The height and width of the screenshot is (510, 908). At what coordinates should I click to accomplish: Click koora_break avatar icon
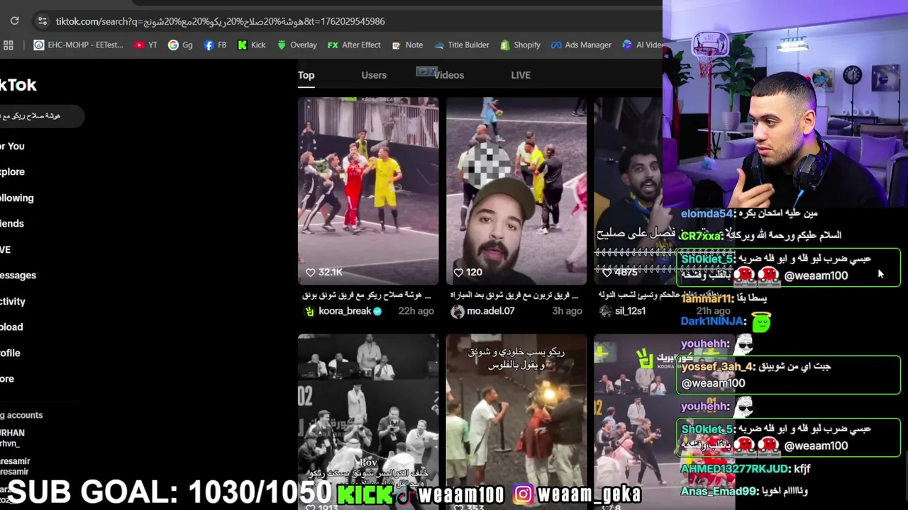(309, 312)
